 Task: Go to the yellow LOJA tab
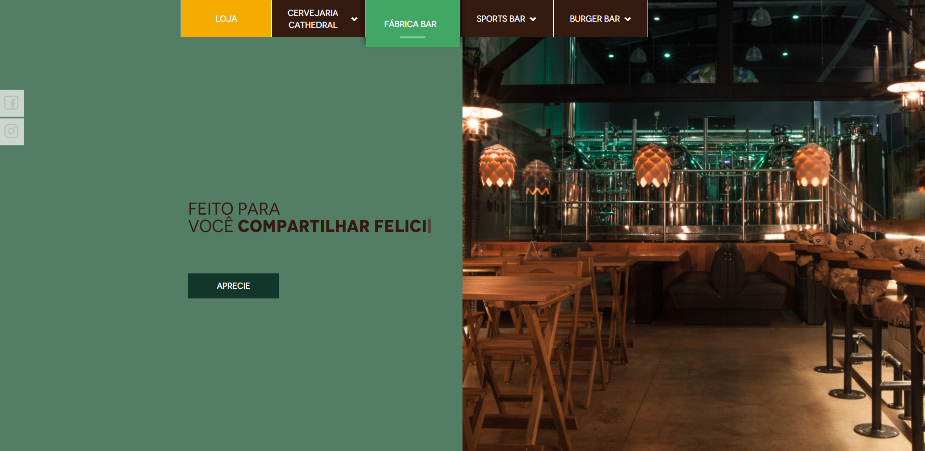[226, 18]
